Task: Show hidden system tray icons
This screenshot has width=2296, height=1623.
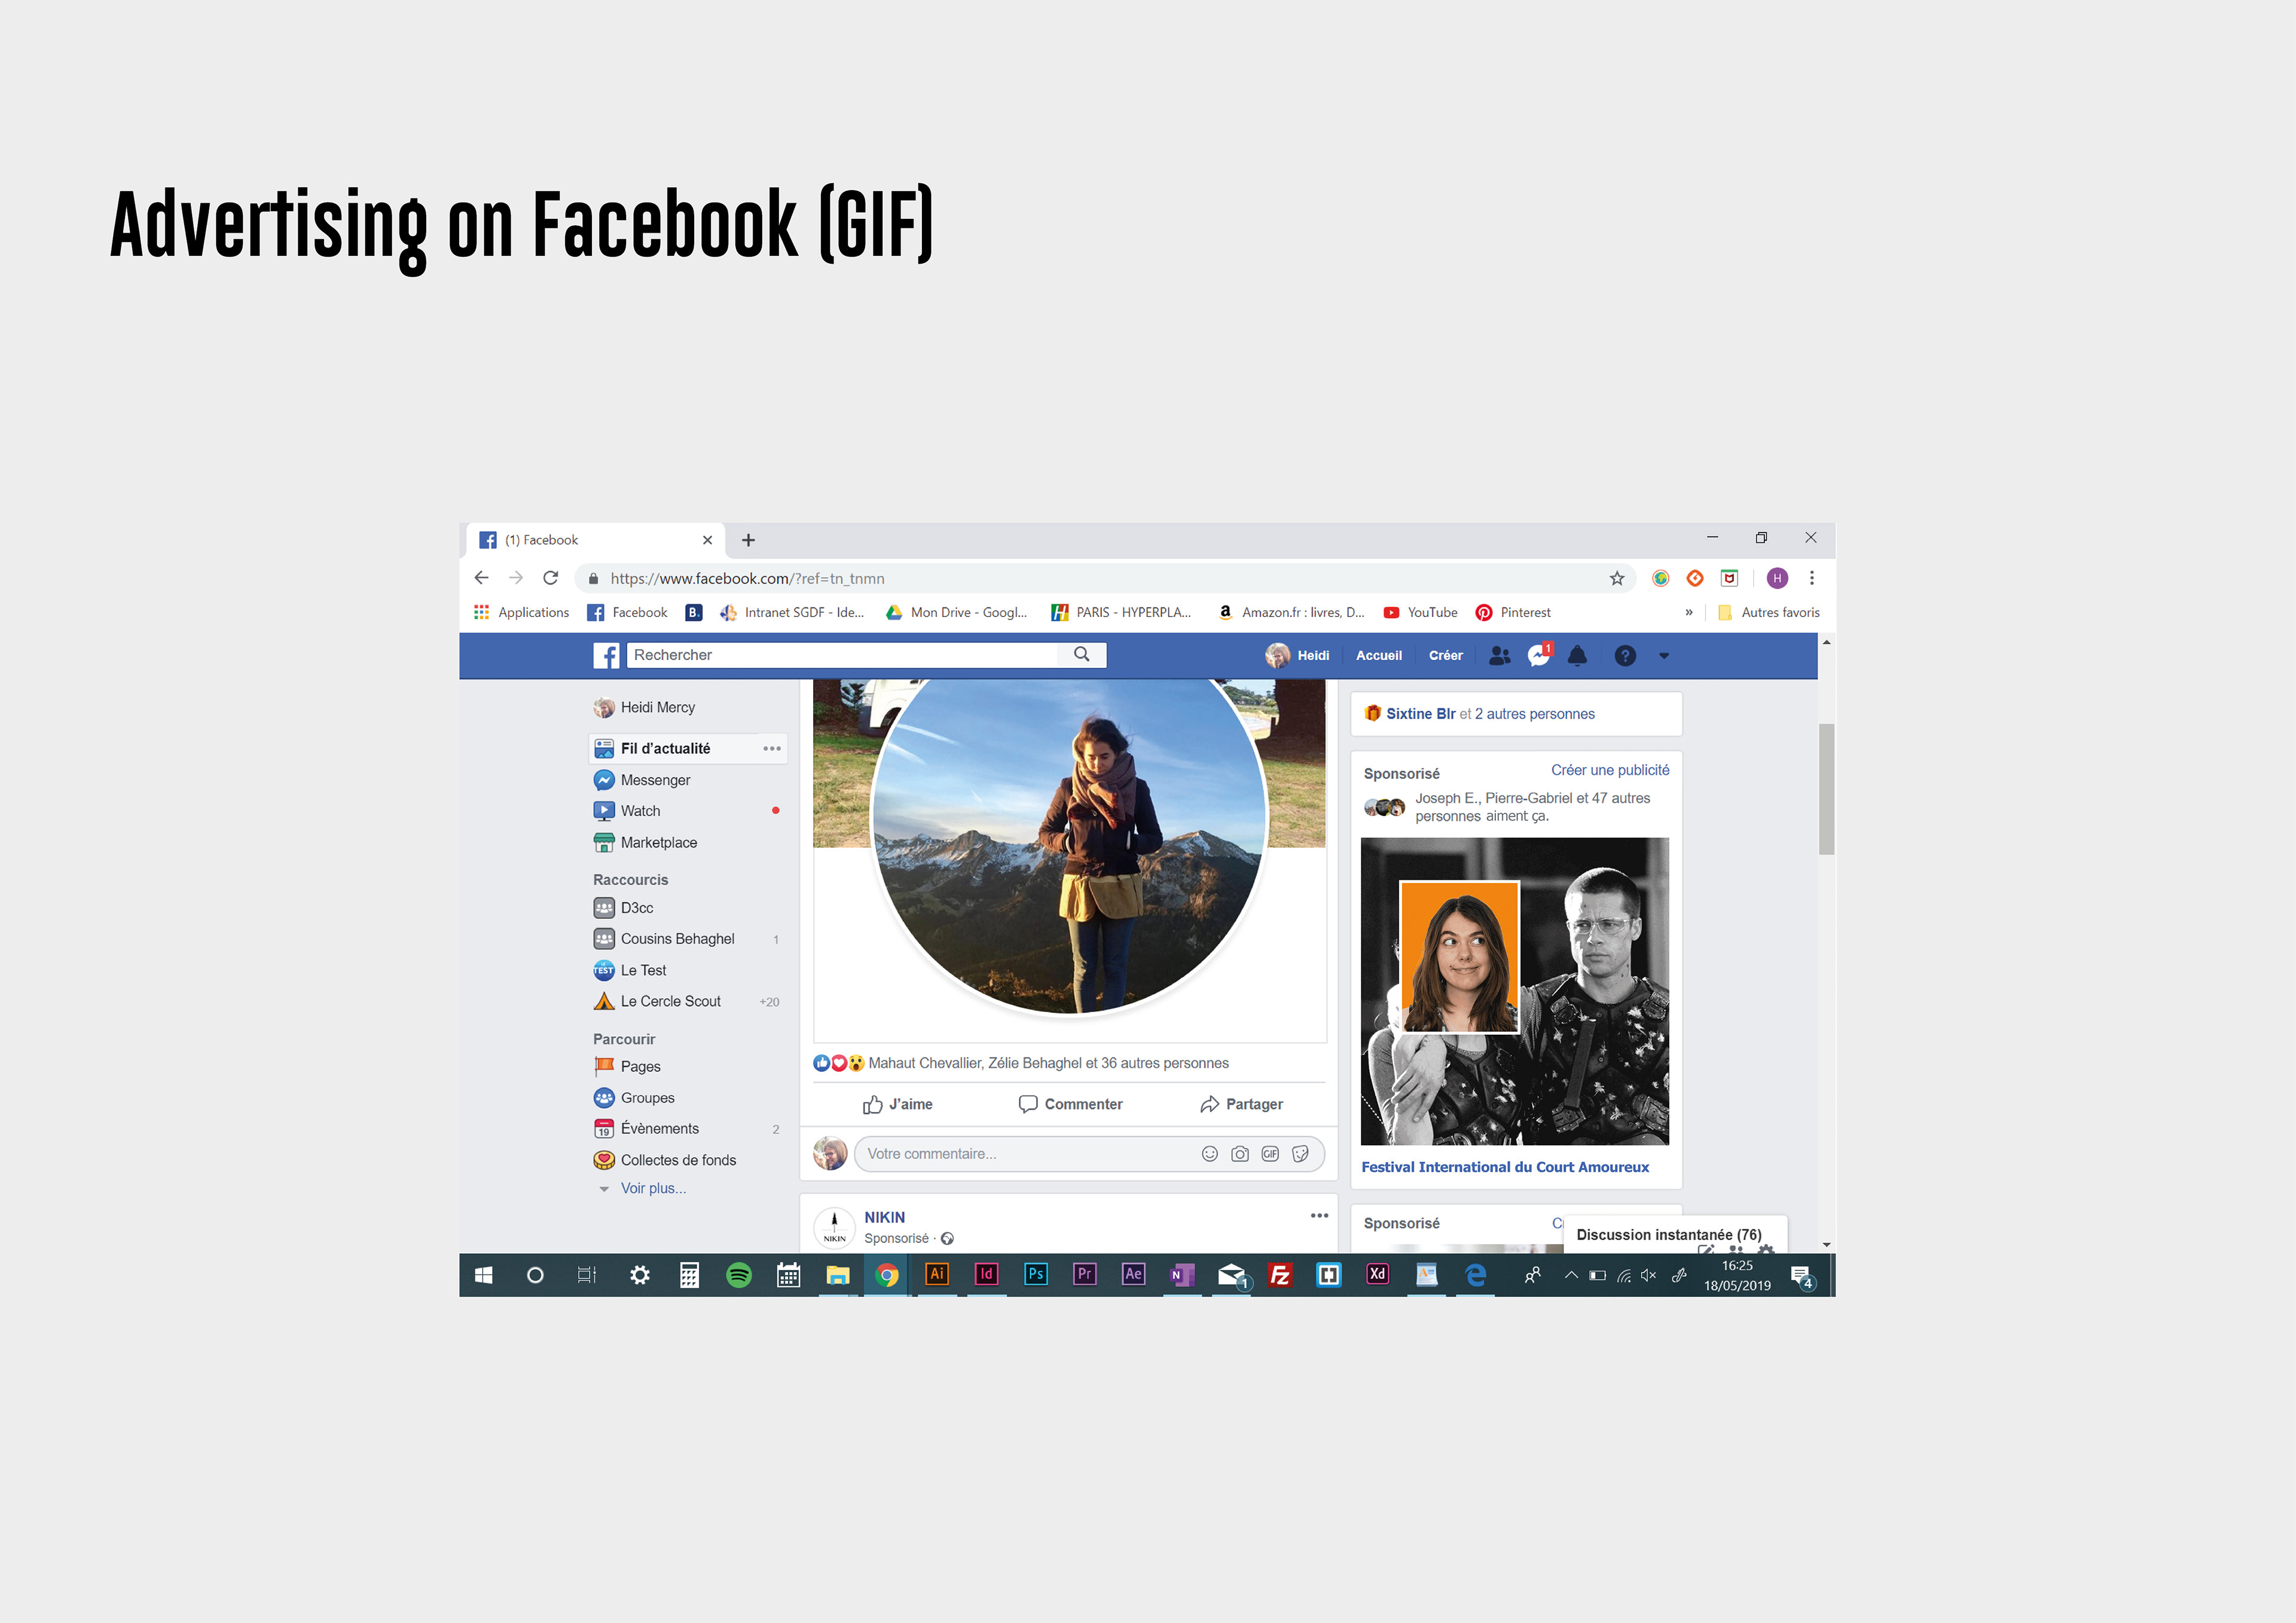Action: pos(1571,1275)
